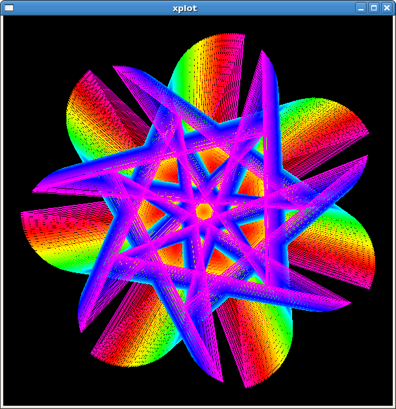Click the xplot title text
The height and width of the screenshot is (409, 396).
(x=185, y=8)
